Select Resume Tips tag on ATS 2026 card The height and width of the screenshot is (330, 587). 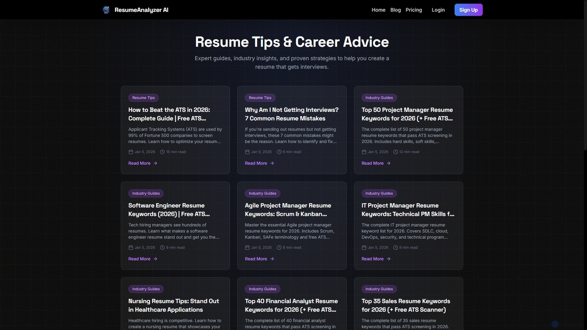(x=144, y=98)
